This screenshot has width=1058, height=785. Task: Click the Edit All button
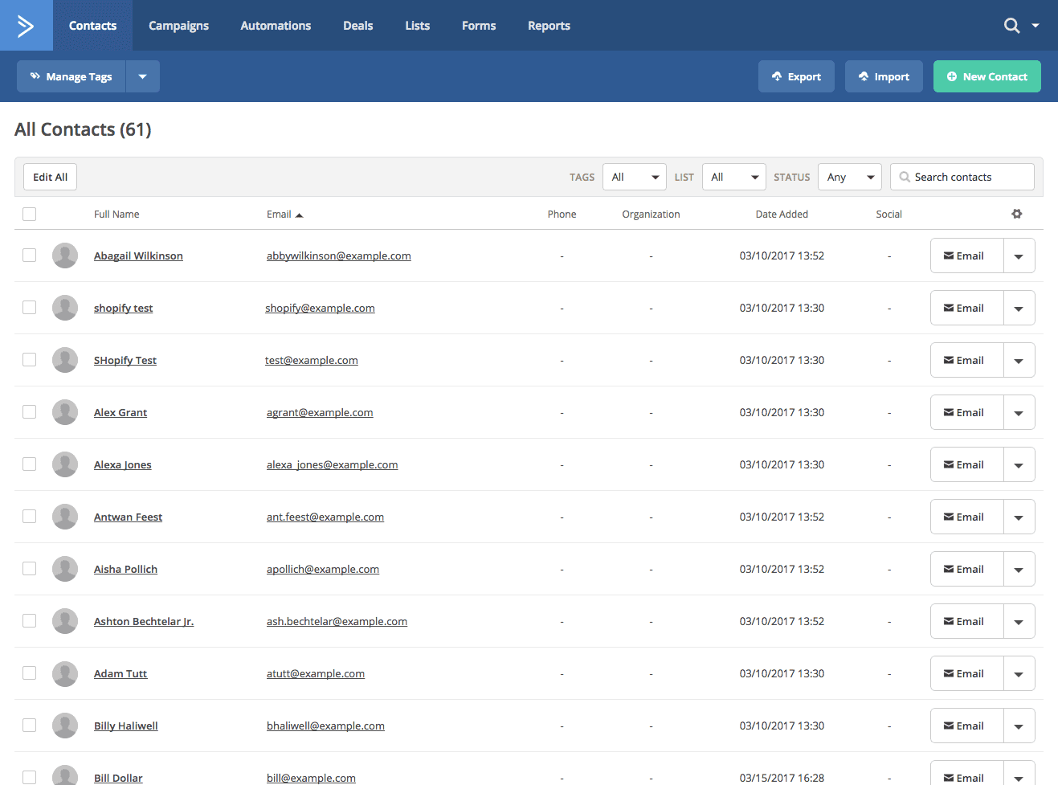tap(49, 176)
